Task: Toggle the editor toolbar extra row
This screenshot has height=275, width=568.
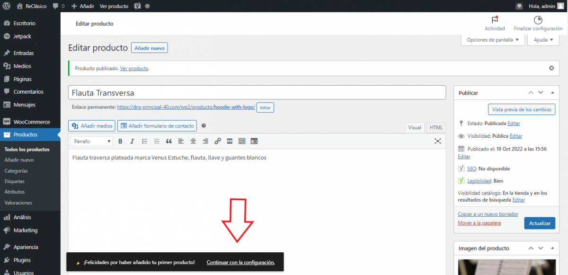Action: 242,141
